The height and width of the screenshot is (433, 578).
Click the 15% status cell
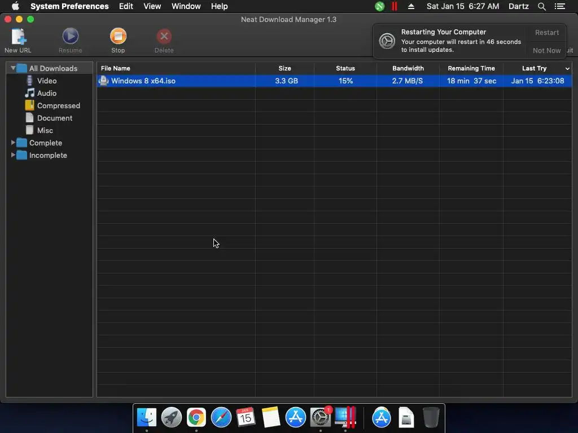tap(345, 81)
